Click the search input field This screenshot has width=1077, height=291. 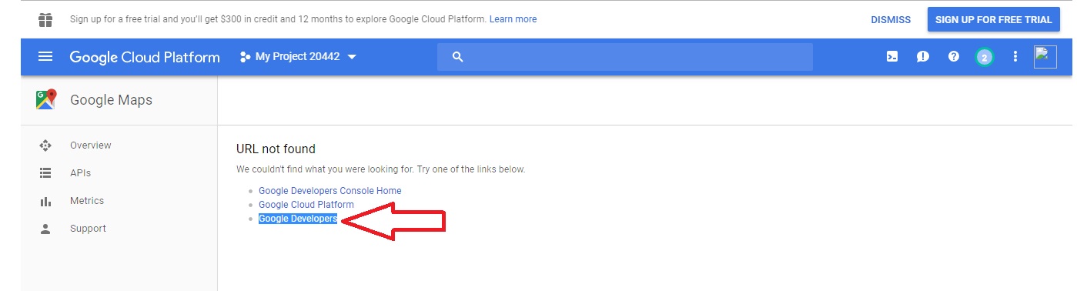(x=625, y=57)
